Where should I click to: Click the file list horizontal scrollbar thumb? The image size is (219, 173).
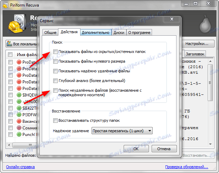(25, 145)
